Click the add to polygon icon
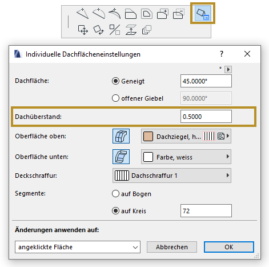269x267 pixels. pos(163,14)
